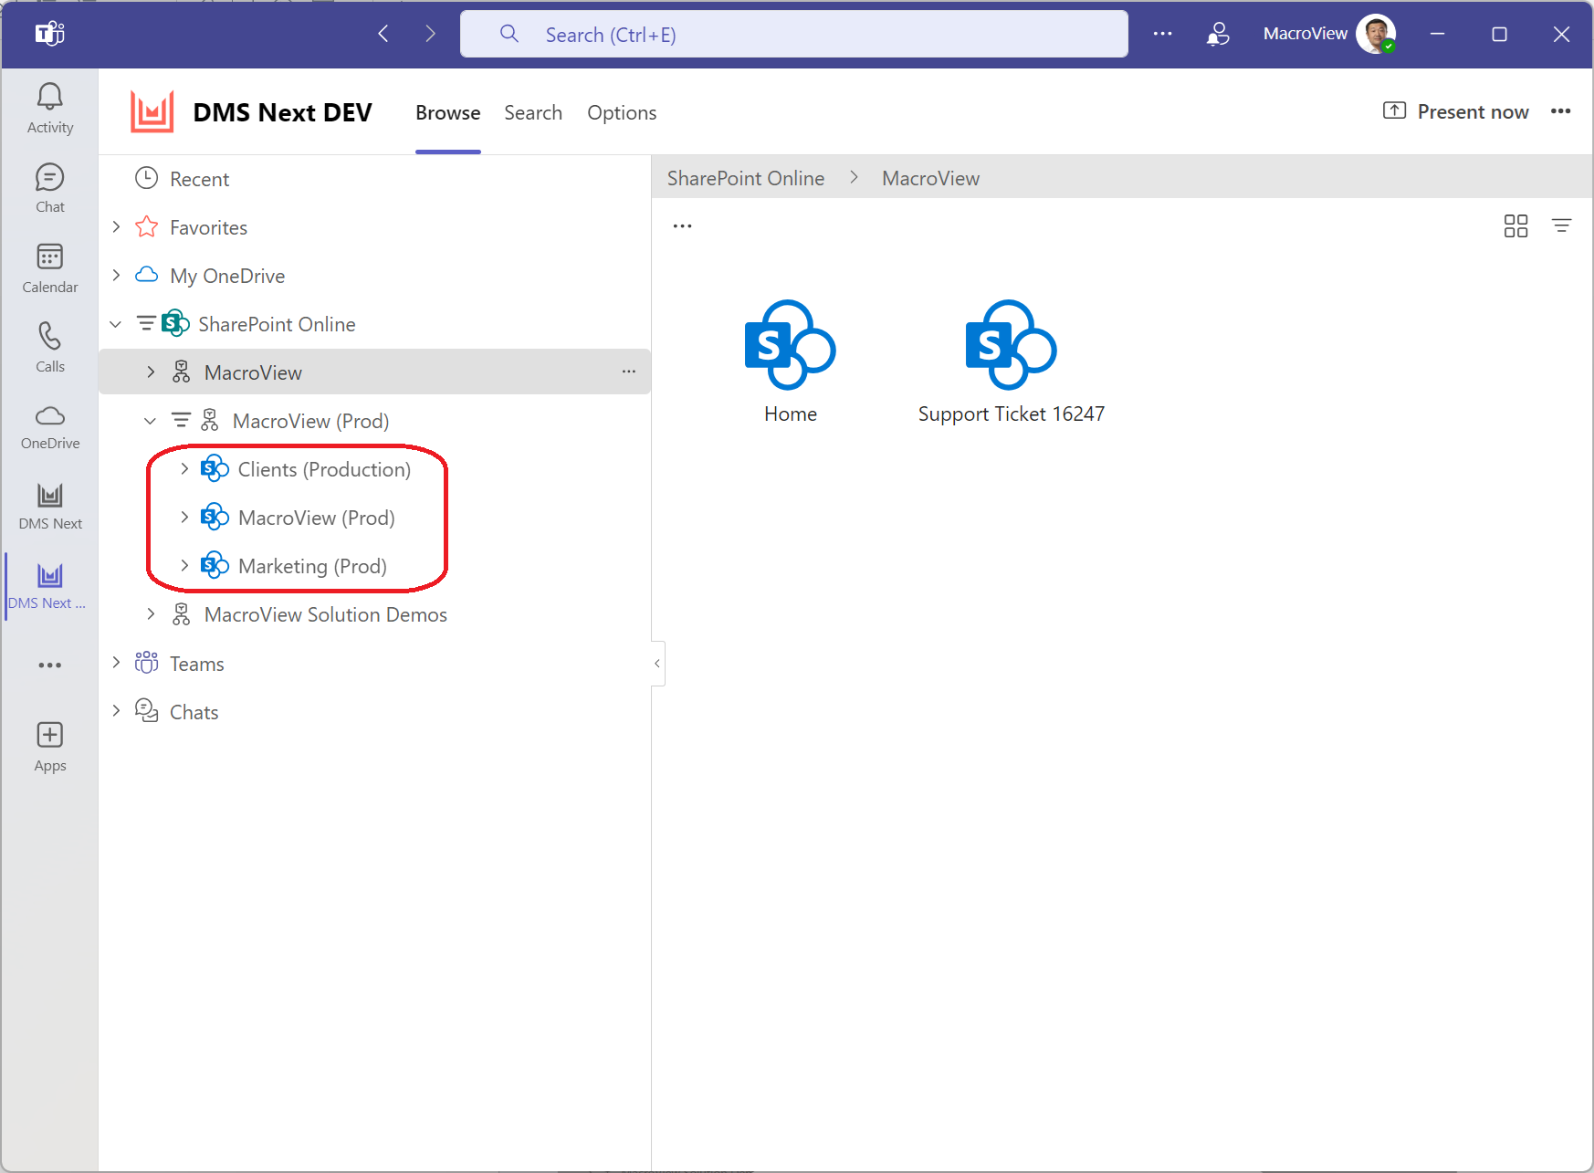Select MacroView Solution Demos
The image size is (1594, 1173).
[325, 614]
